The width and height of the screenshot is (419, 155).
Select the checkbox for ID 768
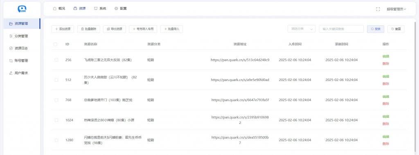pyautogui.click(x=56, y=100)
